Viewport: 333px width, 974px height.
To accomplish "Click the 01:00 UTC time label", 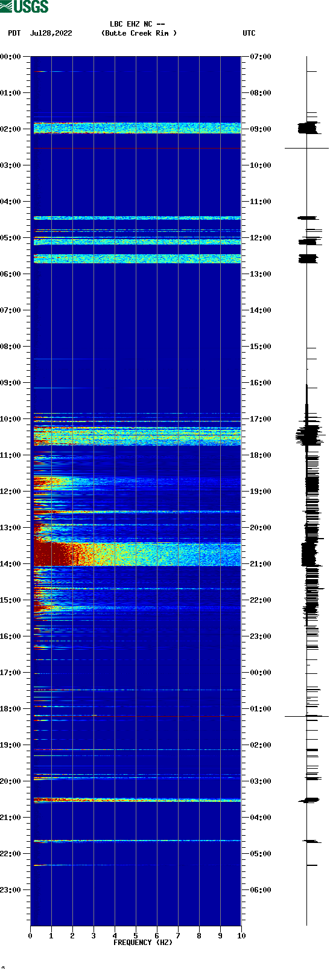I will point(260,709).
